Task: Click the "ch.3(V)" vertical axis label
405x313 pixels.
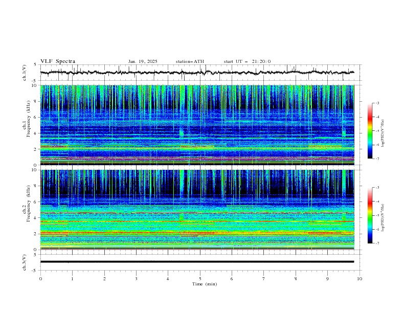Action: (25, 262)
